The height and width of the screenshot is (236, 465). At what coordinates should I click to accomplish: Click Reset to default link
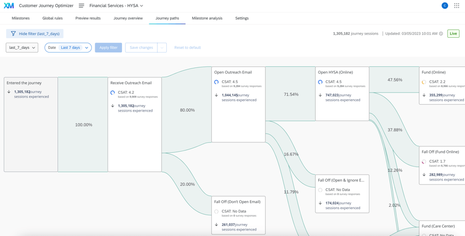point(188,48)
